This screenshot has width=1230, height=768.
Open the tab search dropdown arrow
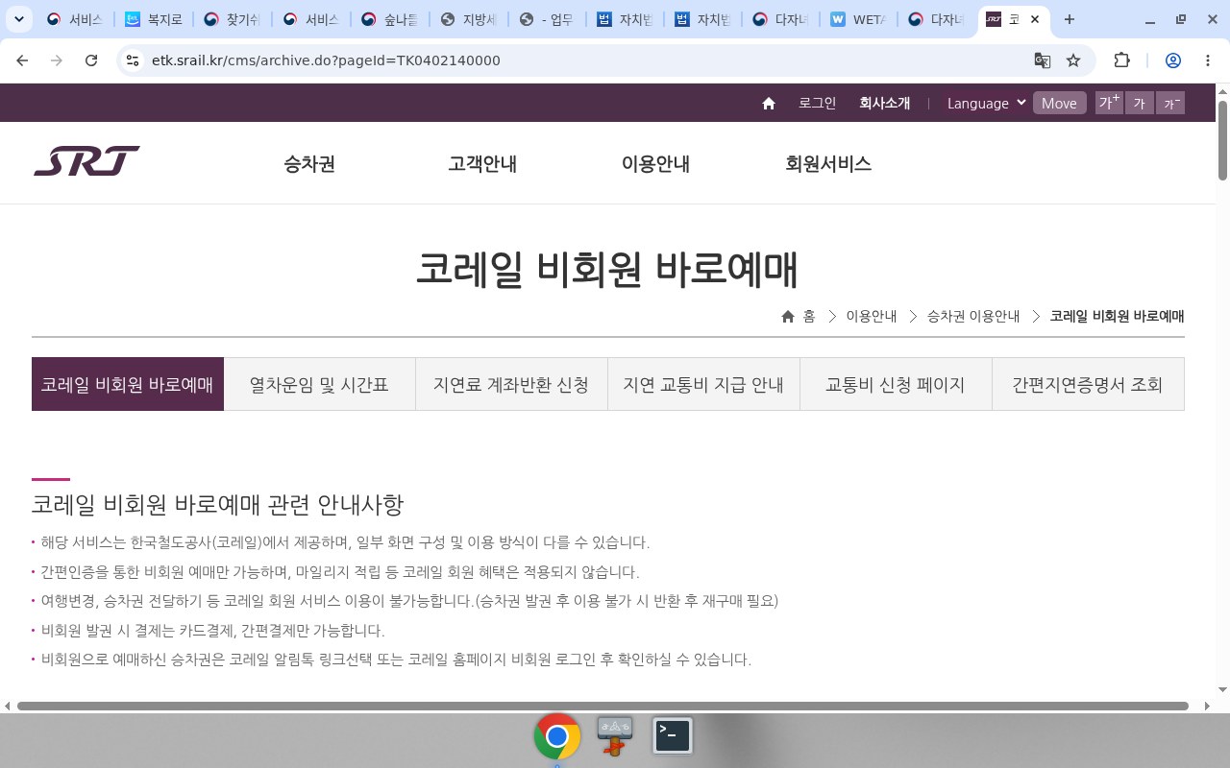point(18,19)
